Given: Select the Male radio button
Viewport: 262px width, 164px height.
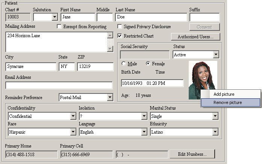Looking at the screenshot, I should point(124,64).
